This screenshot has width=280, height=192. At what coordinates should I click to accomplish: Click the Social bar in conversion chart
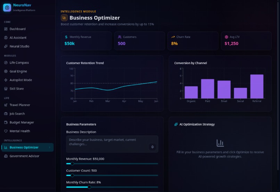(x=240, y=93)
